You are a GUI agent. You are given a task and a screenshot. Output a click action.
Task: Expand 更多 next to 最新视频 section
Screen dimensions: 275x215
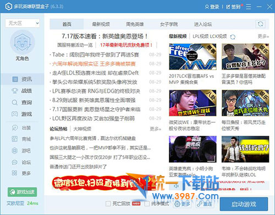(263, 36)
